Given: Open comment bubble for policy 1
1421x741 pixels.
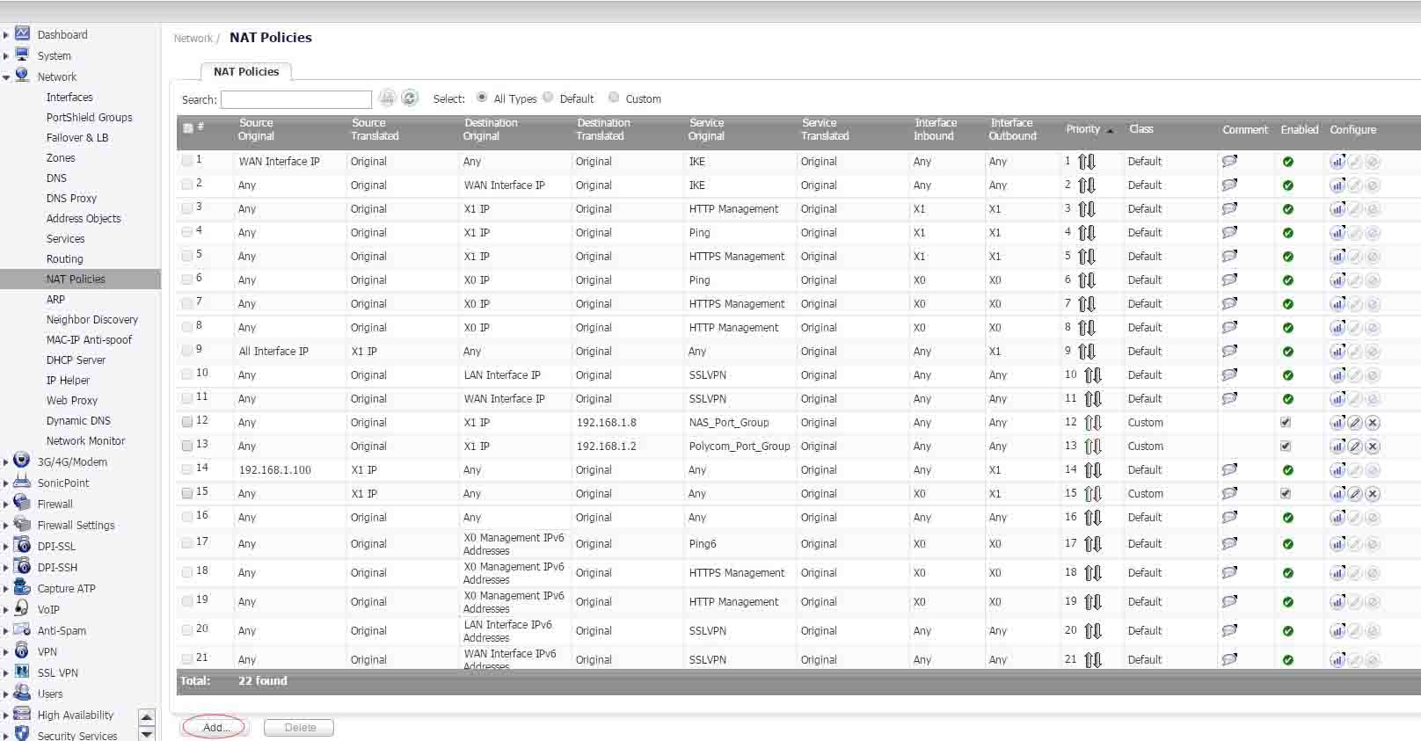Looking at the screenshot, I should pos(1229,161).
